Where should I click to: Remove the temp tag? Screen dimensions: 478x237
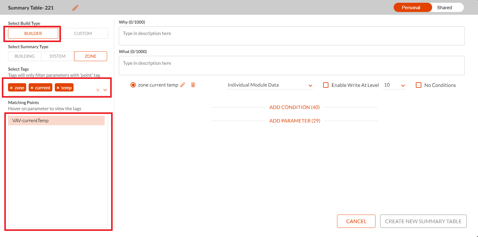58,88
